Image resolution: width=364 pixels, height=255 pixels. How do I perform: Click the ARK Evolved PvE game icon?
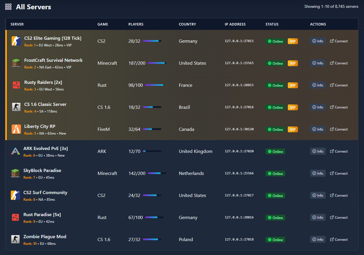tap(15, 151)
